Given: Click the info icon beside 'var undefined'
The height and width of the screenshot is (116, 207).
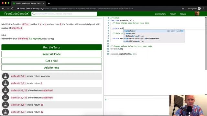Looking at the screenshot, I should [x=182, y=31].
